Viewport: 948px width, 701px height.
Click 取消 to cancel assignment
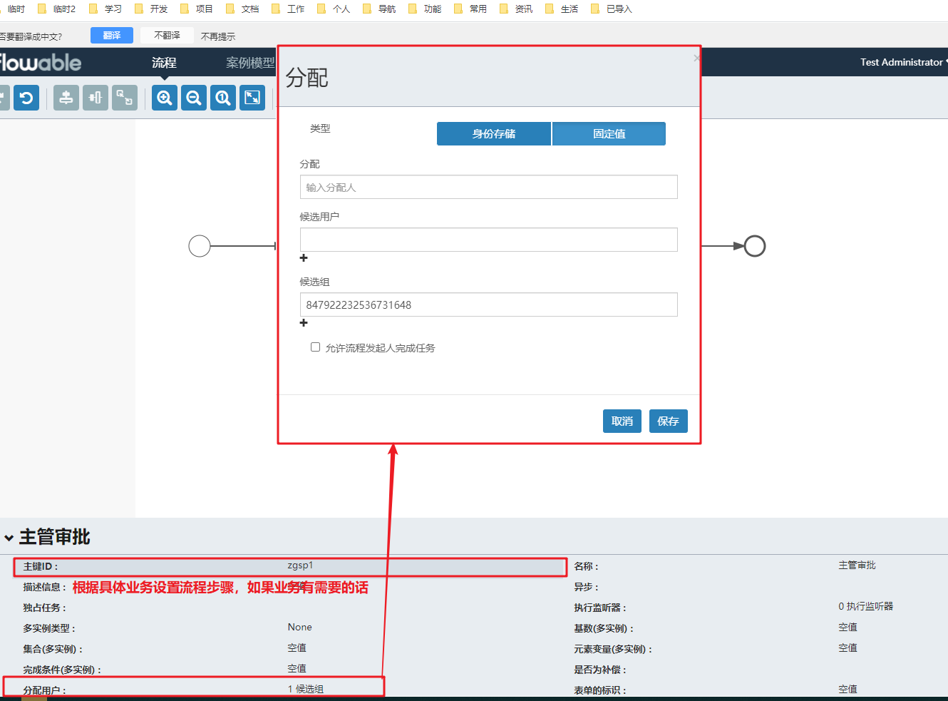click(x=622, y=421)
